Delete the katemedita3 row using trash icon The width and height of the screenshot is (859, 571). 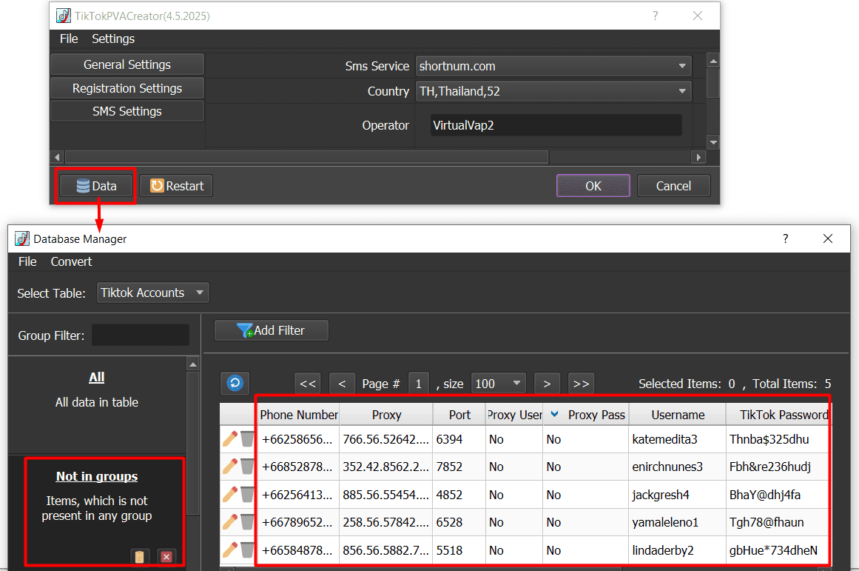pos(247,439)
